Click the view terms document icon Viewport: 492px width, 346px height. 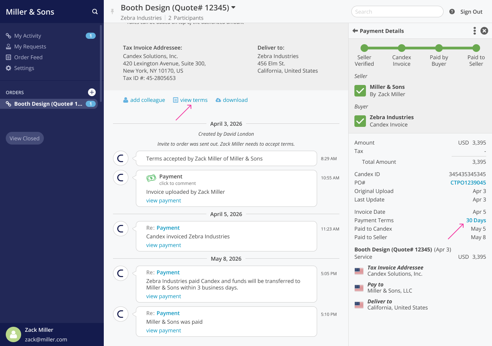[175, 100]
